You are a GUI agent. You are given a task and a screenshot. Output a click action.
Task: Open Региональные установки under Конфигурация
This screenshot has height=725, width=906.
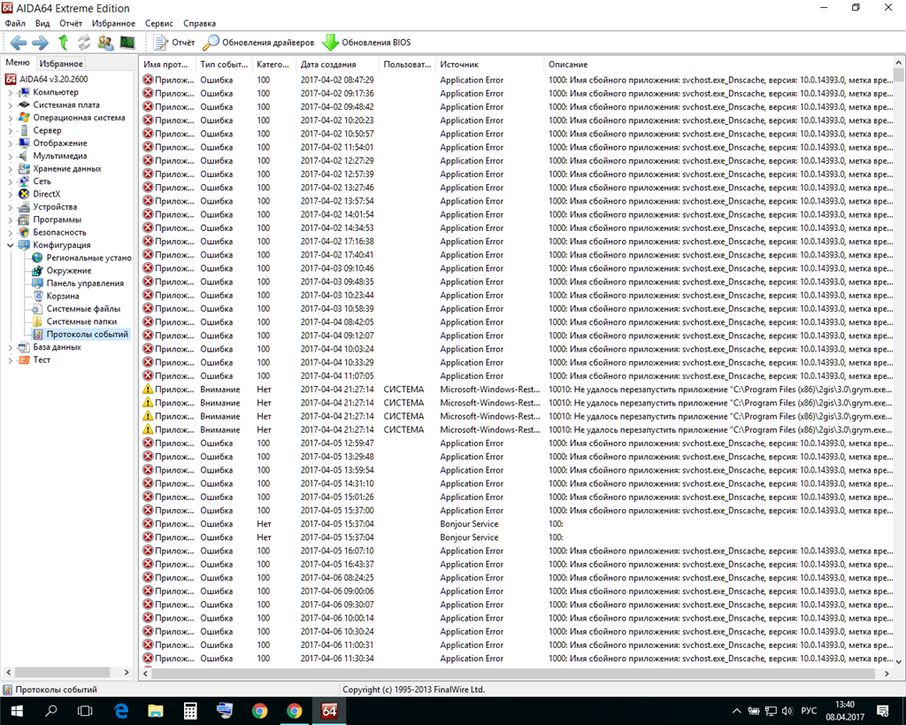pos(89,258)
